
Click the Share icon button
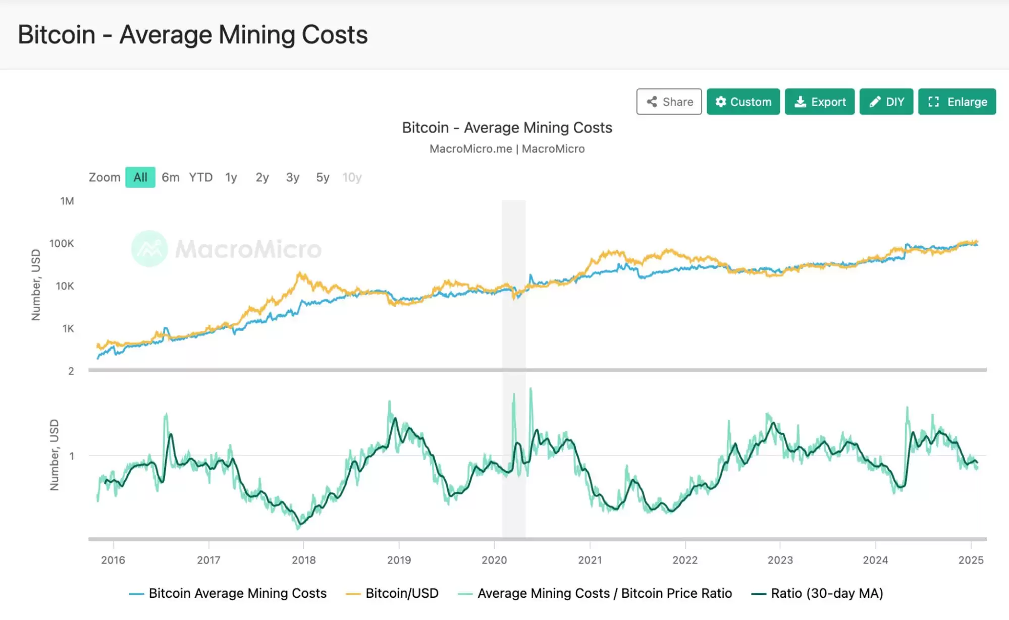pyautogui.click(x=669, y=102)
